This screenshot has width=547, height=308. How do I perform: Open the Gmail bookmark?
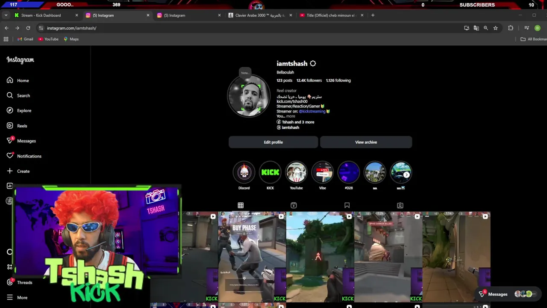tap(25, 39)
